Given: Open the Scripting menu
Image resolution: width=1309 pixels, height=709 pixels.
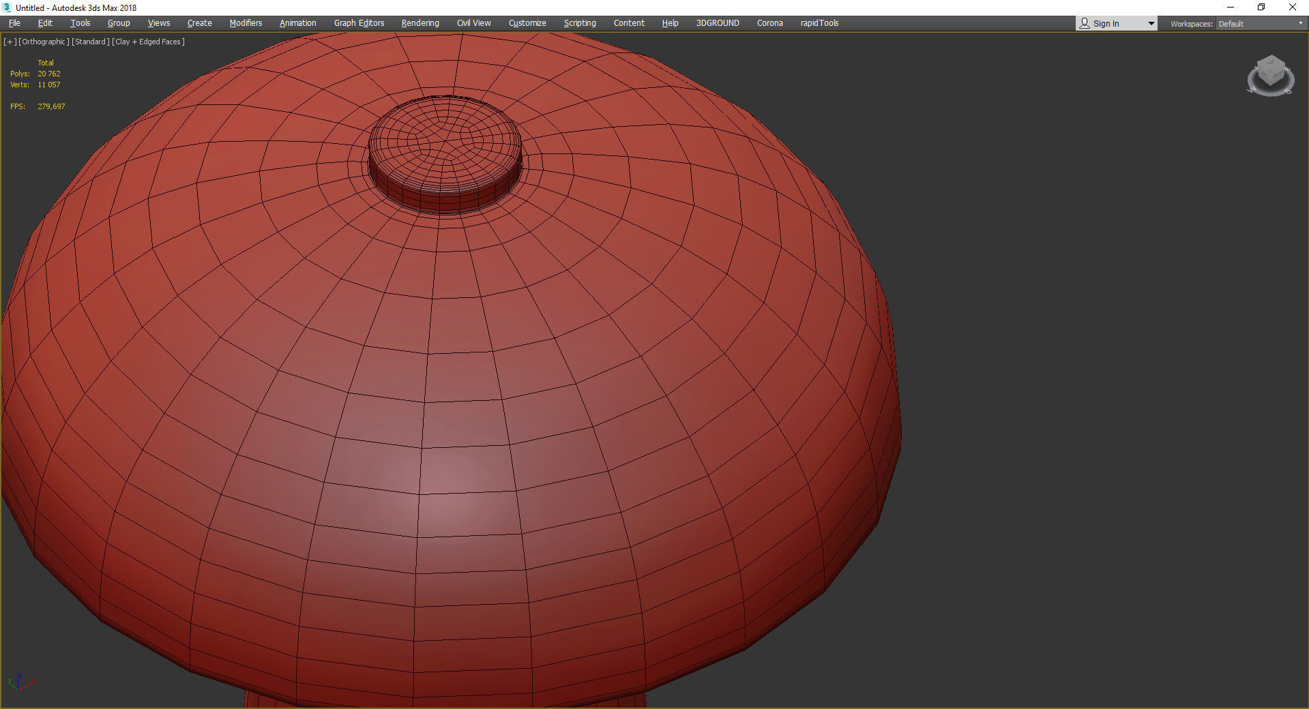Looking at the screenshot, I should click(x=580, y=23).
